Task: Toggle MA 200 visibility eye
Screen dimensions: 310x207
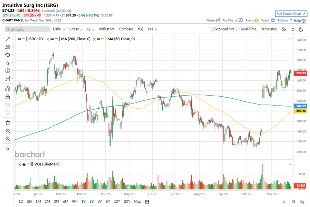Action: coord(52,39)
